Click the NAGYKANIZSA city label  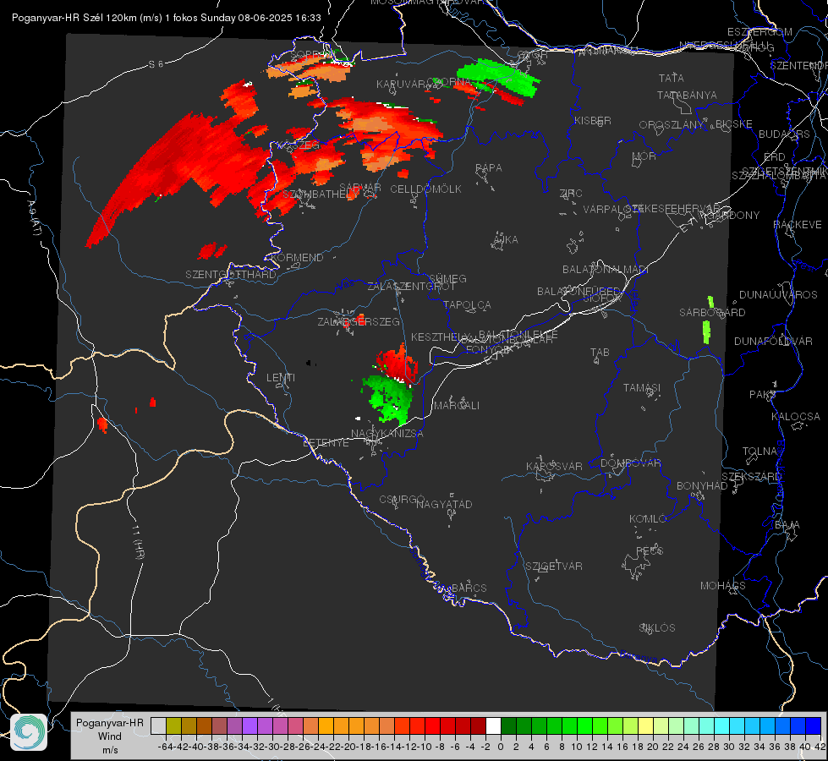[x=387, y=433]
